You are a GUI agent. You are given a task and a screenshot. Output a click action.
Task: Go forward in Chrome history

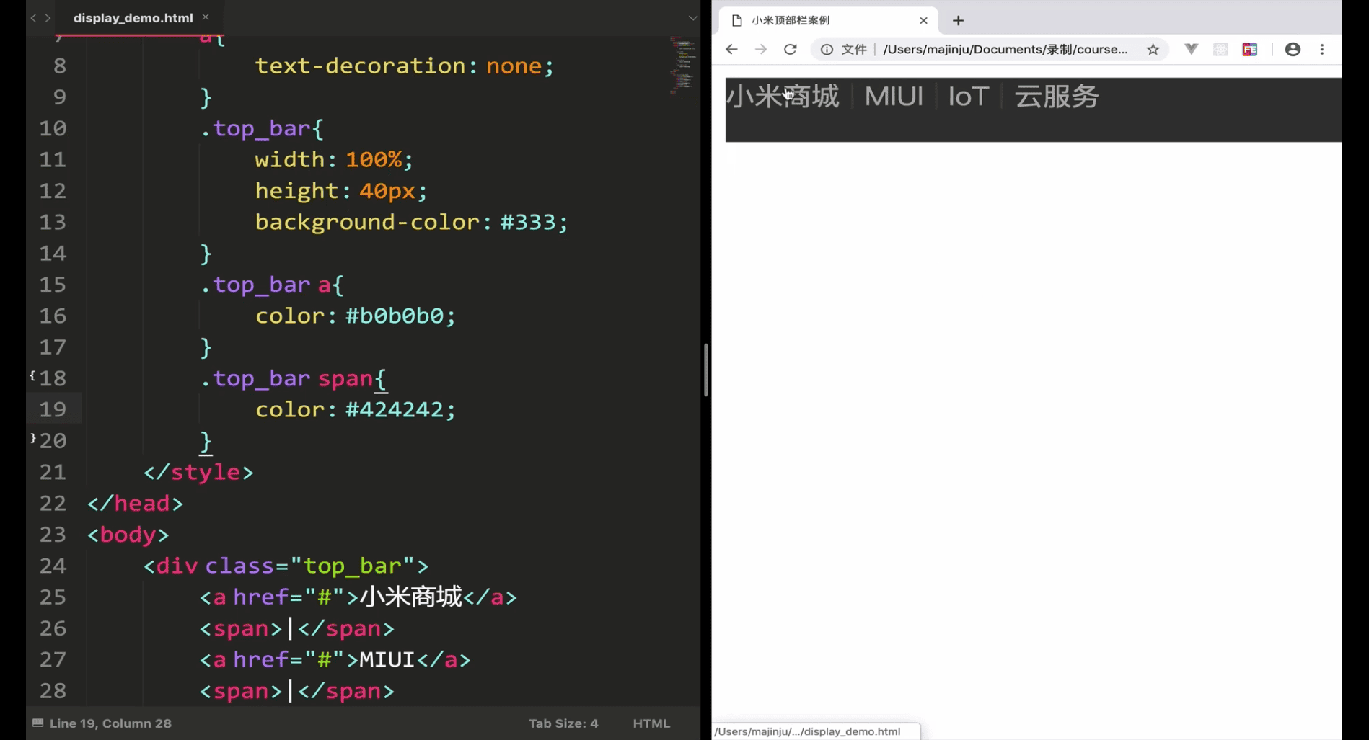(761, 49)
